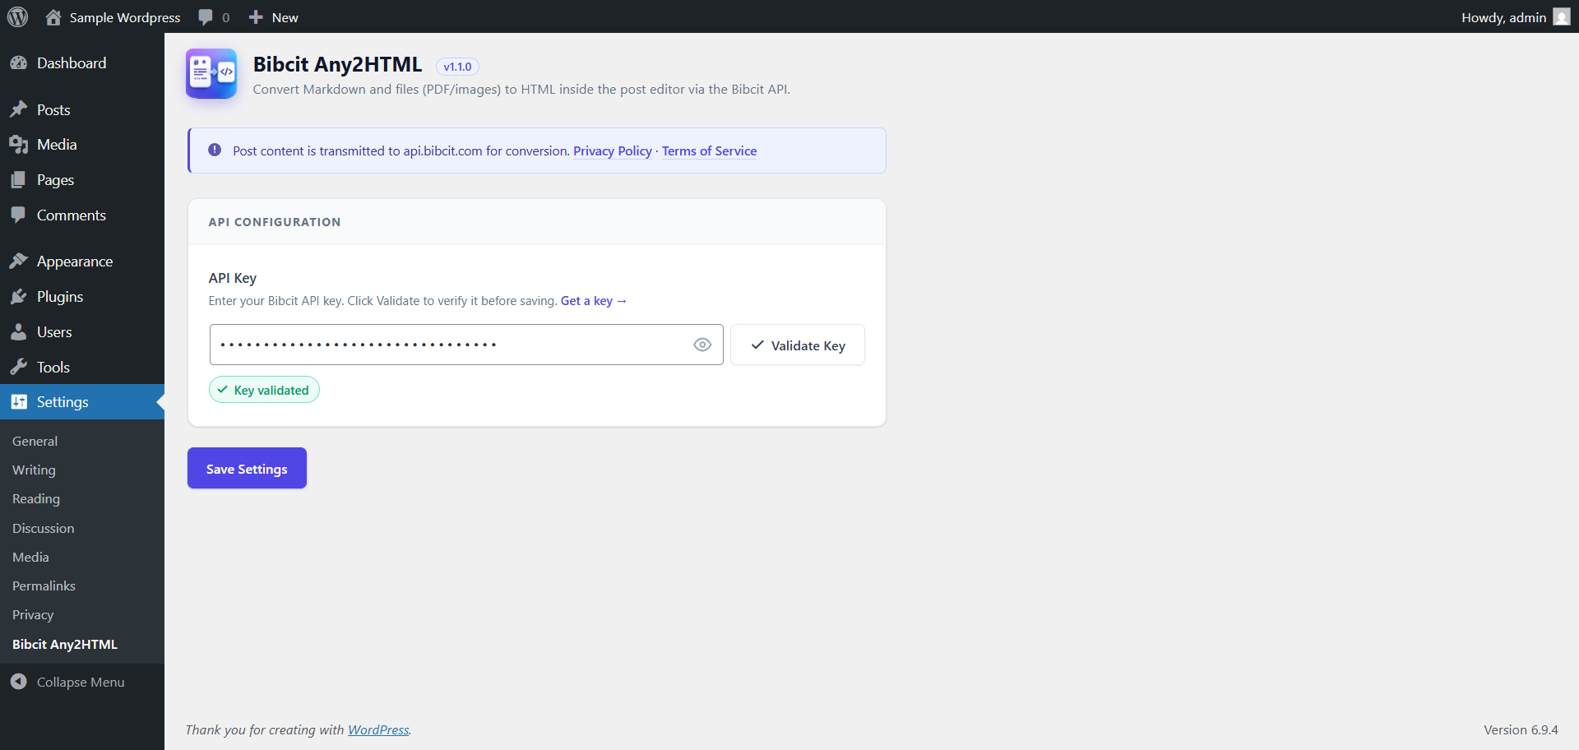The width and height of the screenshot is (1579, 750).
Task: Open Users menu
Action: pos(82,332)
